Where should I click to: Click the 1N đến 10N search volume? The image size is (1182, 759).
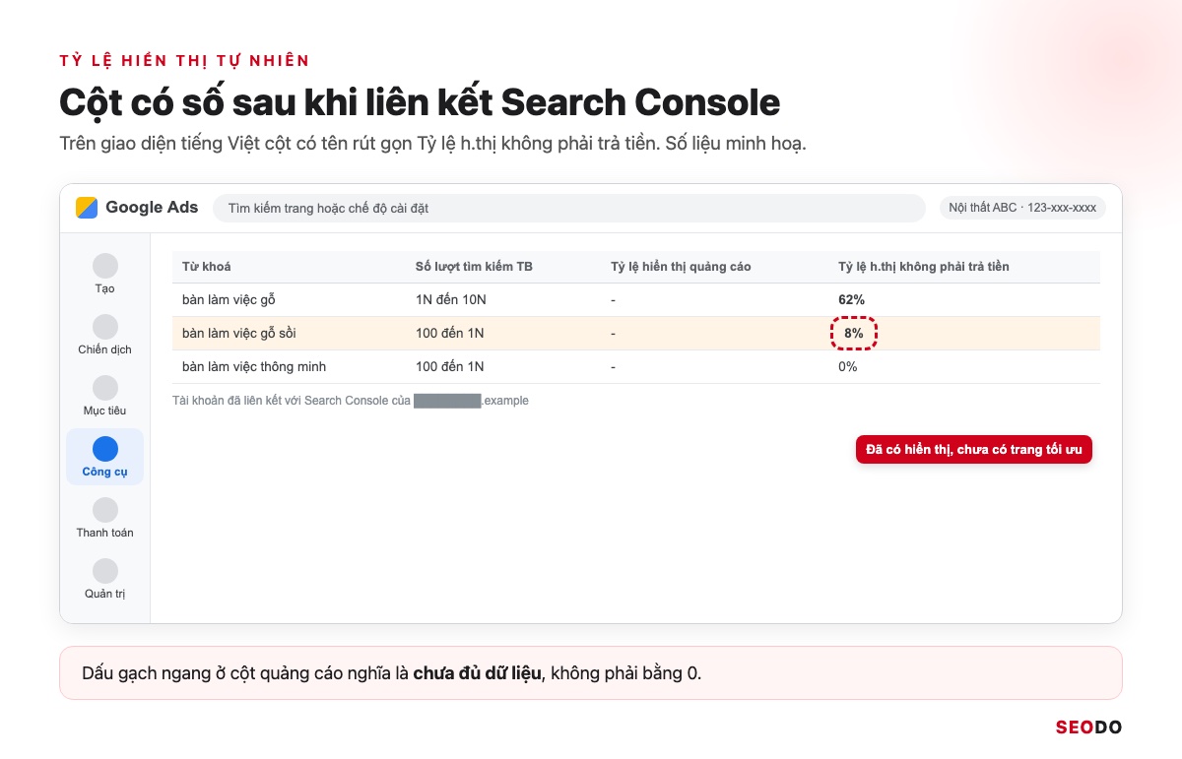tap(451, 299)
